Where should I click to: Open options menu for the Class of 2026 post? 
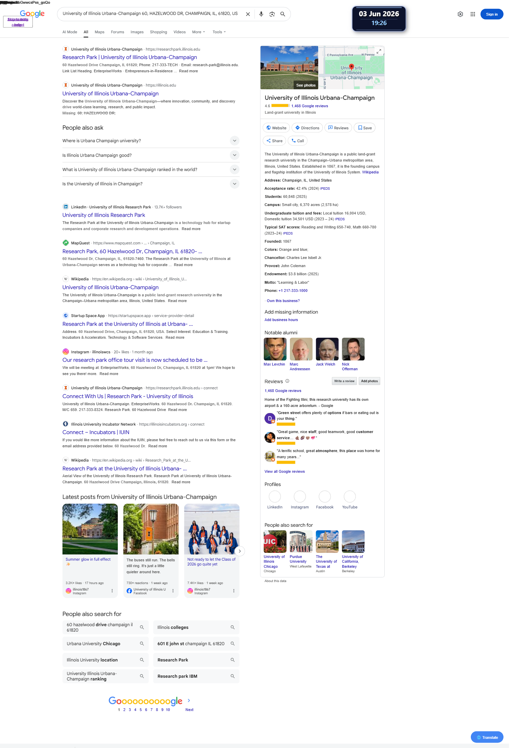pos(234,591)
